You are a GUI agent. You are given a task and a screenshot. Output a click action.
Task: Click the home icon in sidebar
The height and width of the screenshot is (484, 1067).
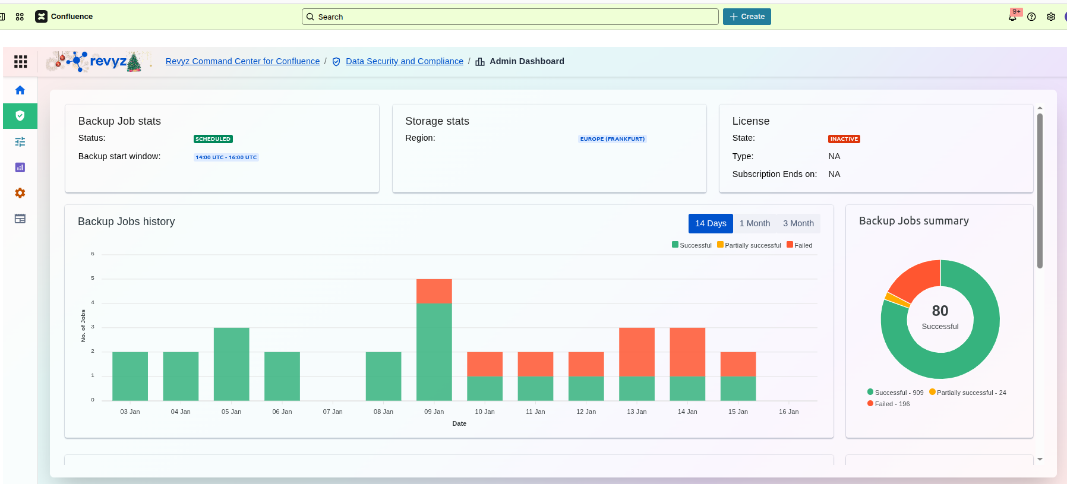point(20,90)
